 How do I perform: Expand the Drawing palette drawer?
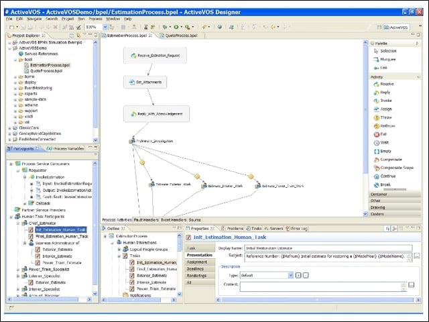[x=395, y=207]
